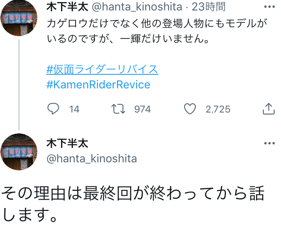Click the reply speech bubble icon
Image resolution: width=281 pixels, height=227 pixels.
53,108
